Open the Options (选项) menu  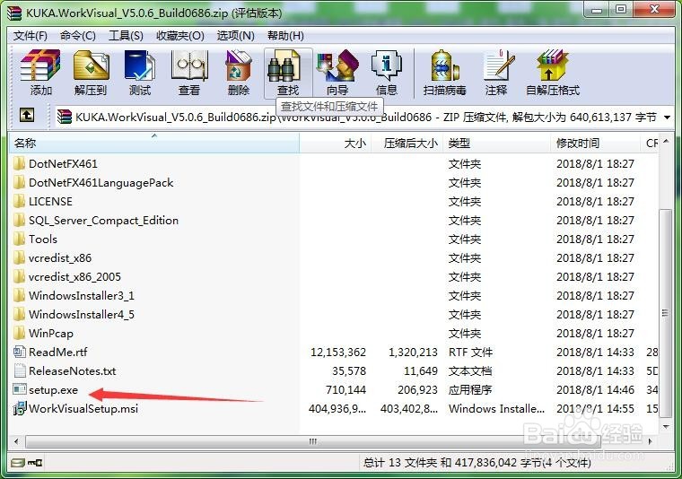pos(235,36)
